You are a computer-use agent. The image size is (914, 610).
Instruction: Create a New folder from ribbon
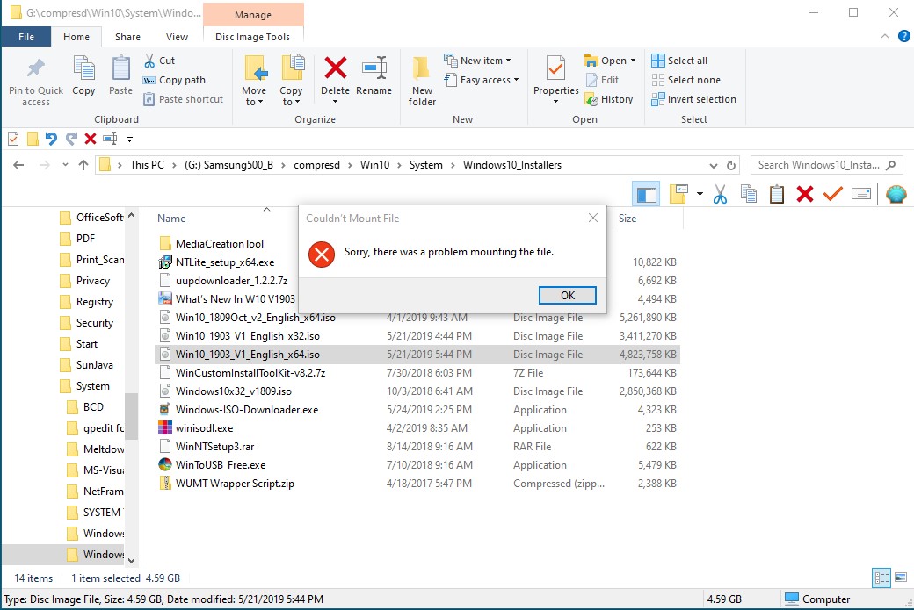coord(422,82)
